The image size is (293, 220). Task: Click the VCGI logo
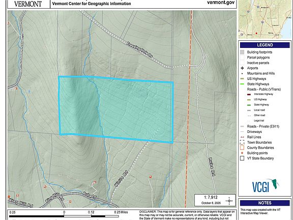[266, 185]
